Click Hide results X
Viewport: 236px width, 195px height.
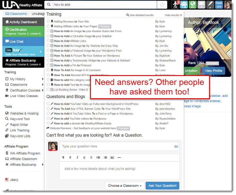[173, 15]
